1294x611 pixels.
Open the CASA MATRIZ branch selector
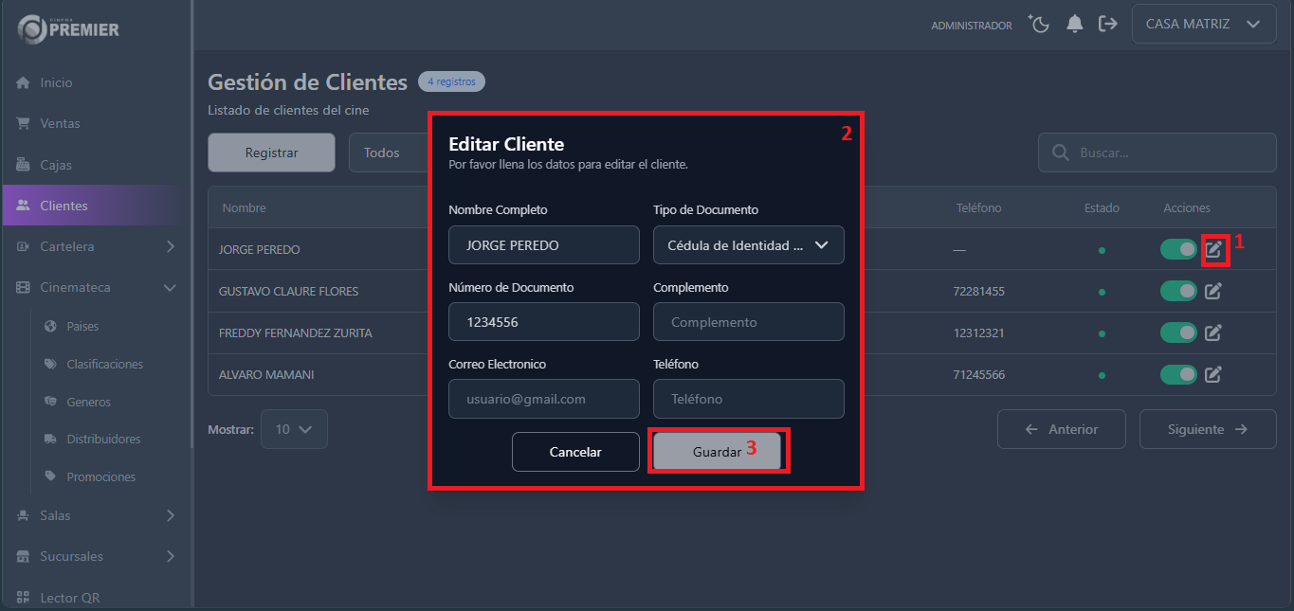(x=1202, y=24)
